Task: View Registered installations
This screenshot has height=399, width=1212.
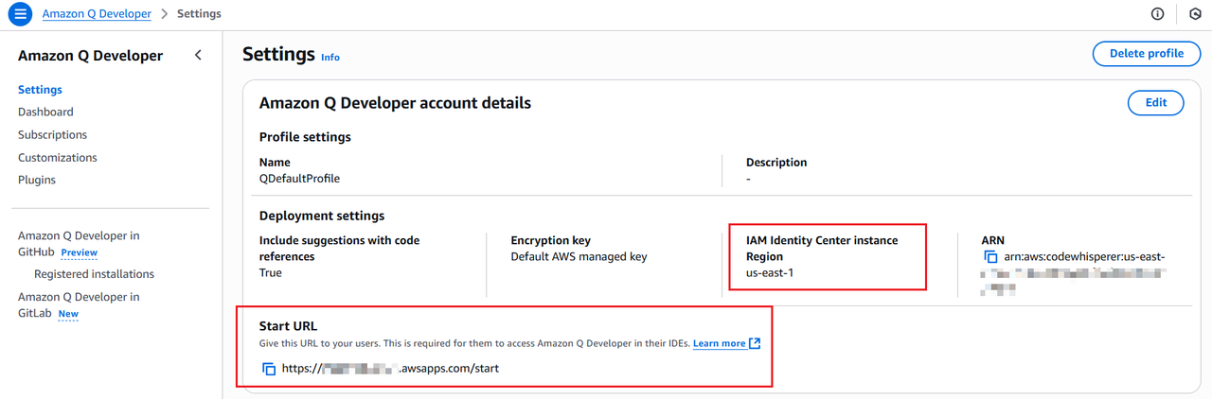Action: [94, 274]
